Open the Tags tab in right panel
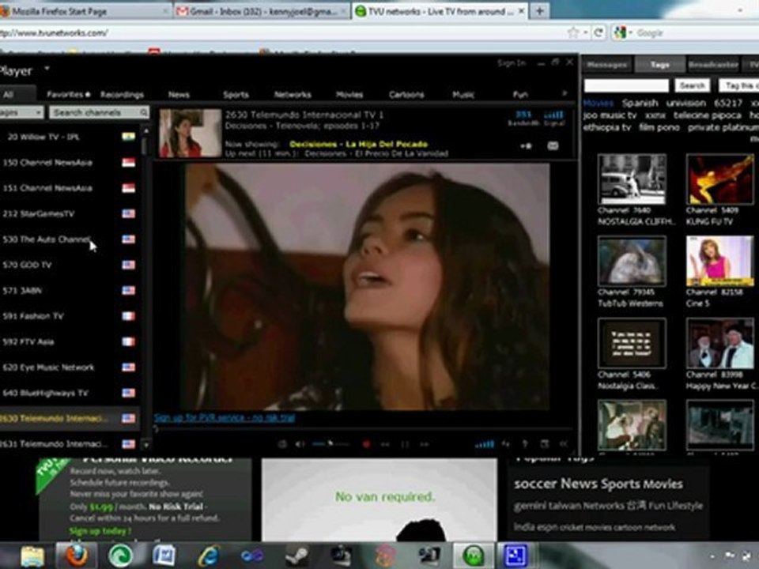The height and width of the screenshot is (569, 759). pos(659,64)
